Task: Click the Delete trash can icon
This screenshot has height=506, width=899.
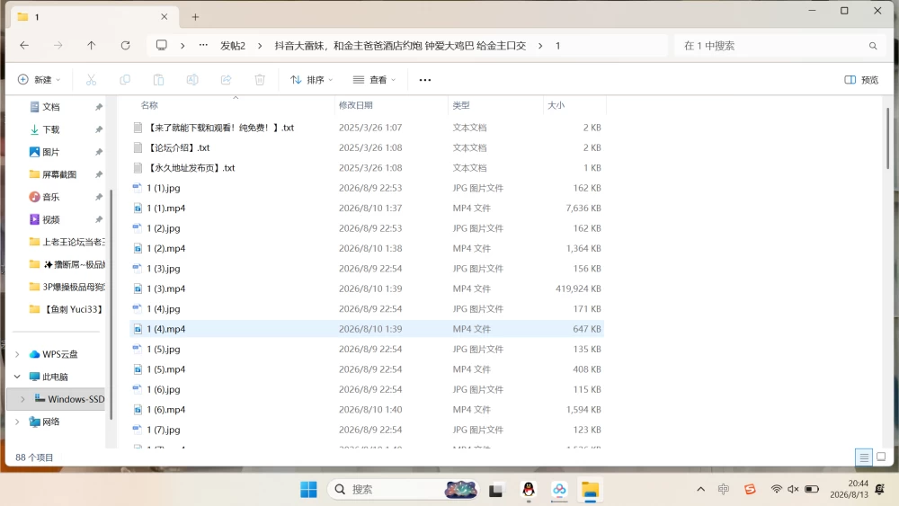Action: pos(260,80)
